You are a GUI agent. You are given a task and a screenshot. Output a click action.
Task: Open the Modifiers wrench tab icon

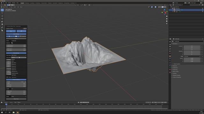point(170,59)
